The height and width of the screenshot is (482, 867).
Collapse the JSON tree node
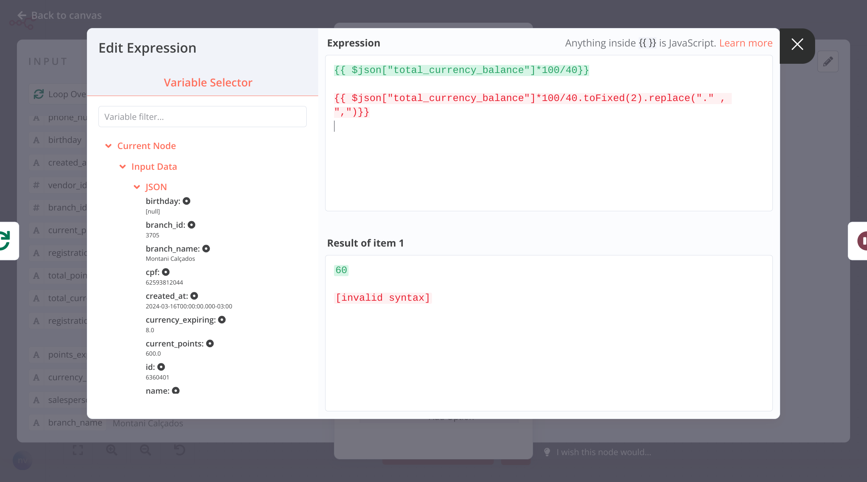click(137, 187)
